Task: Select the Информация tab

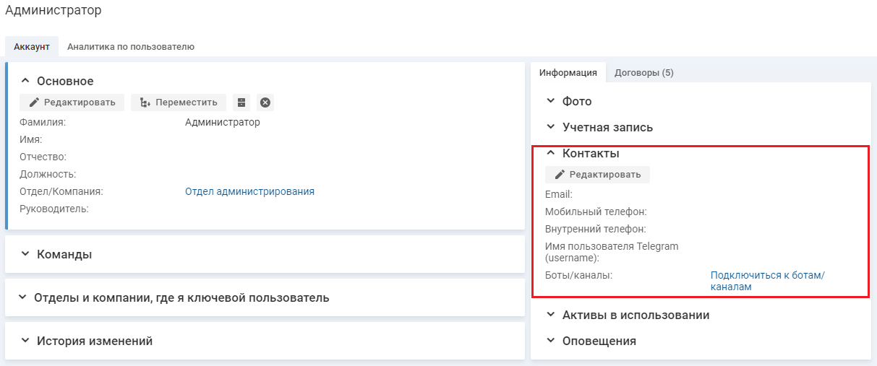Action: (568, 72)
